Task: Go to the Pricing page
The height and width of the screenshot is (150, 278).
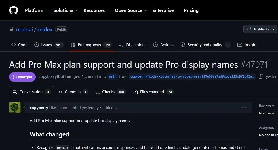Action: point(191,10)
